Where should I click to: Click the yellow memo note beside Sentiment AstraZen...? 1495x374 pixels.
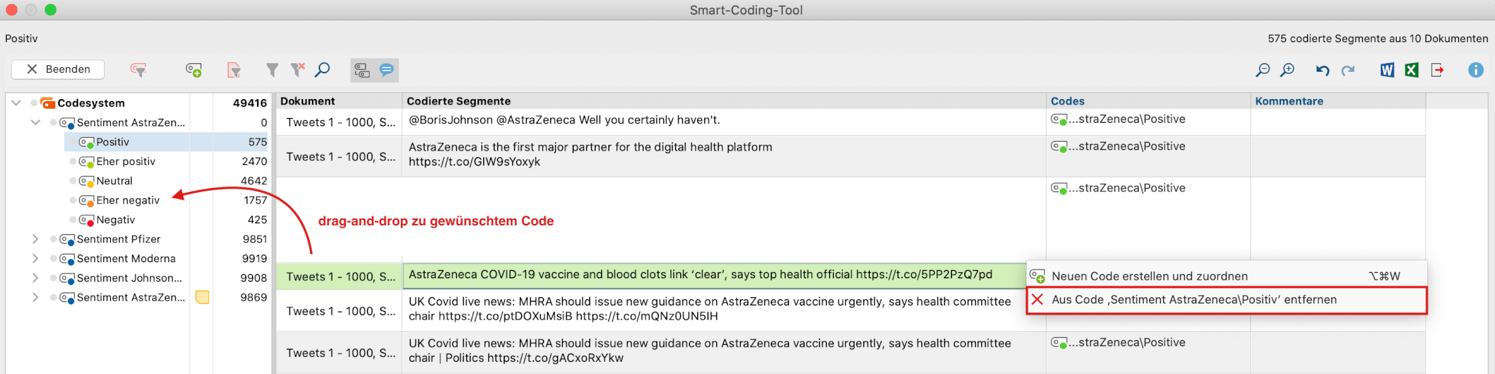[x=203, y=297]
